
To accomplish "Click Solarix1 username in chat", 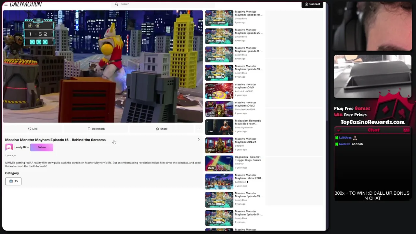I will pyautogui.click(x=345, y=144).
